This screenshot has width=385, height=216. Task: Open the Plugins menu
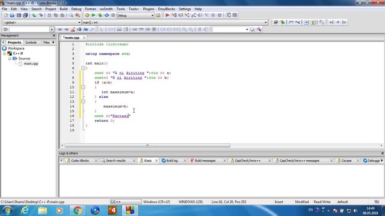(x=149, y=9)
